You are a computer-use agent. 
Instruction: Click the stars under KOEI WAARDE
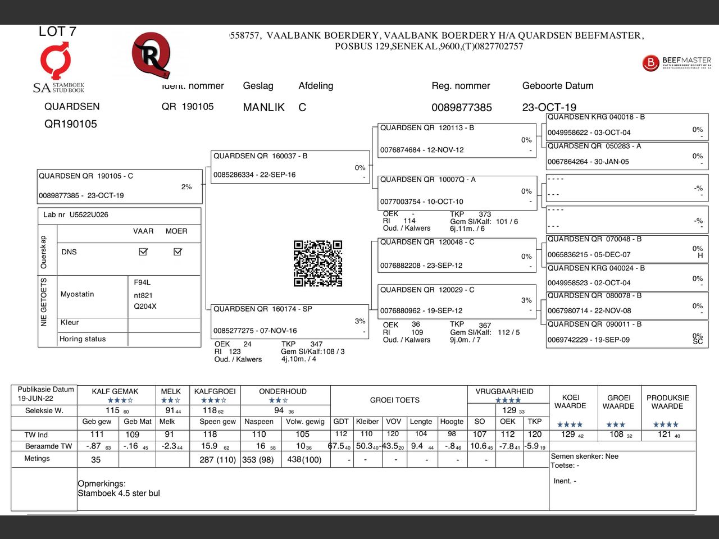(570, 424)
